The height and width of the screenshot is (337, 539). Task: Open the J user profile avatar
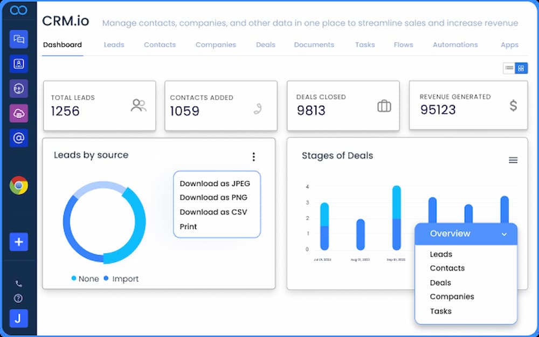18,319
